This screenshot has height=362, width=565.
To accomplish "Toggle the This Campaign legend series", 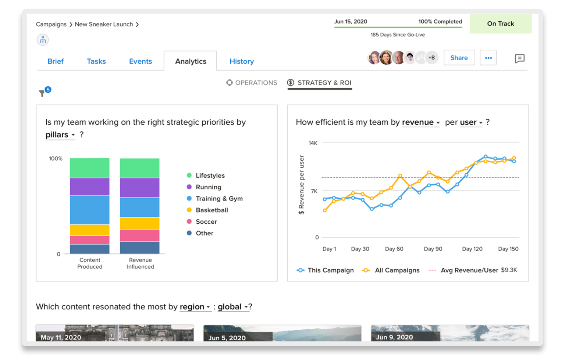I will (325, 270).
